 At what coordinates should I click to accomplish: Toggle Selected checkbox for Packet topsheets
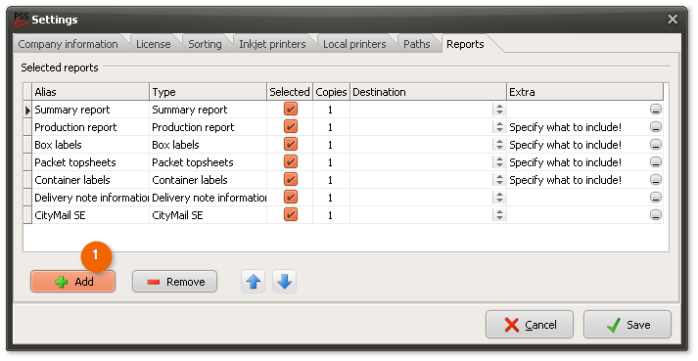click(290, 162)
